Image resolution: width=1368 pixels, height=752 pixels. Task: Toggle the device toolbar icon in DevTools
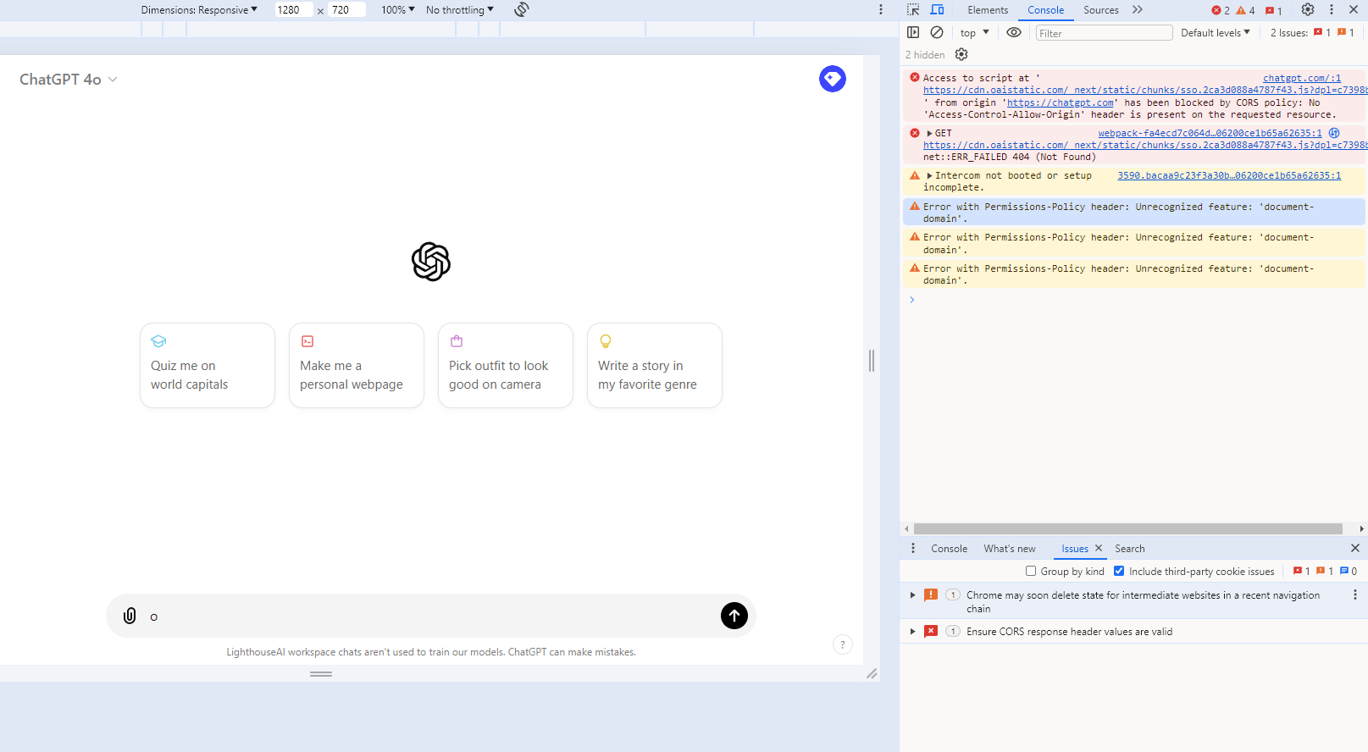(938, 9)
